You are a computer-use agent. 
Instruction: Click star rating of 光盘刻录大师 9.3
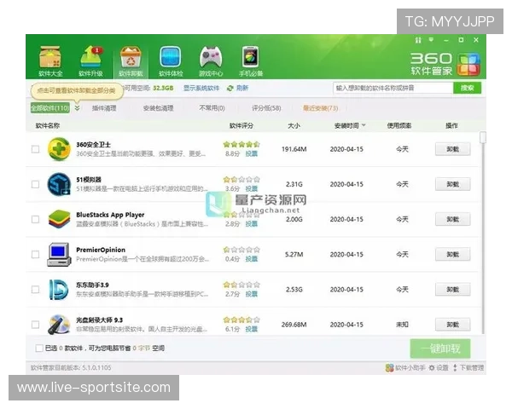point(241,320)
